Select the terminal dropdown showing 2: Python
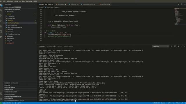 160,47
